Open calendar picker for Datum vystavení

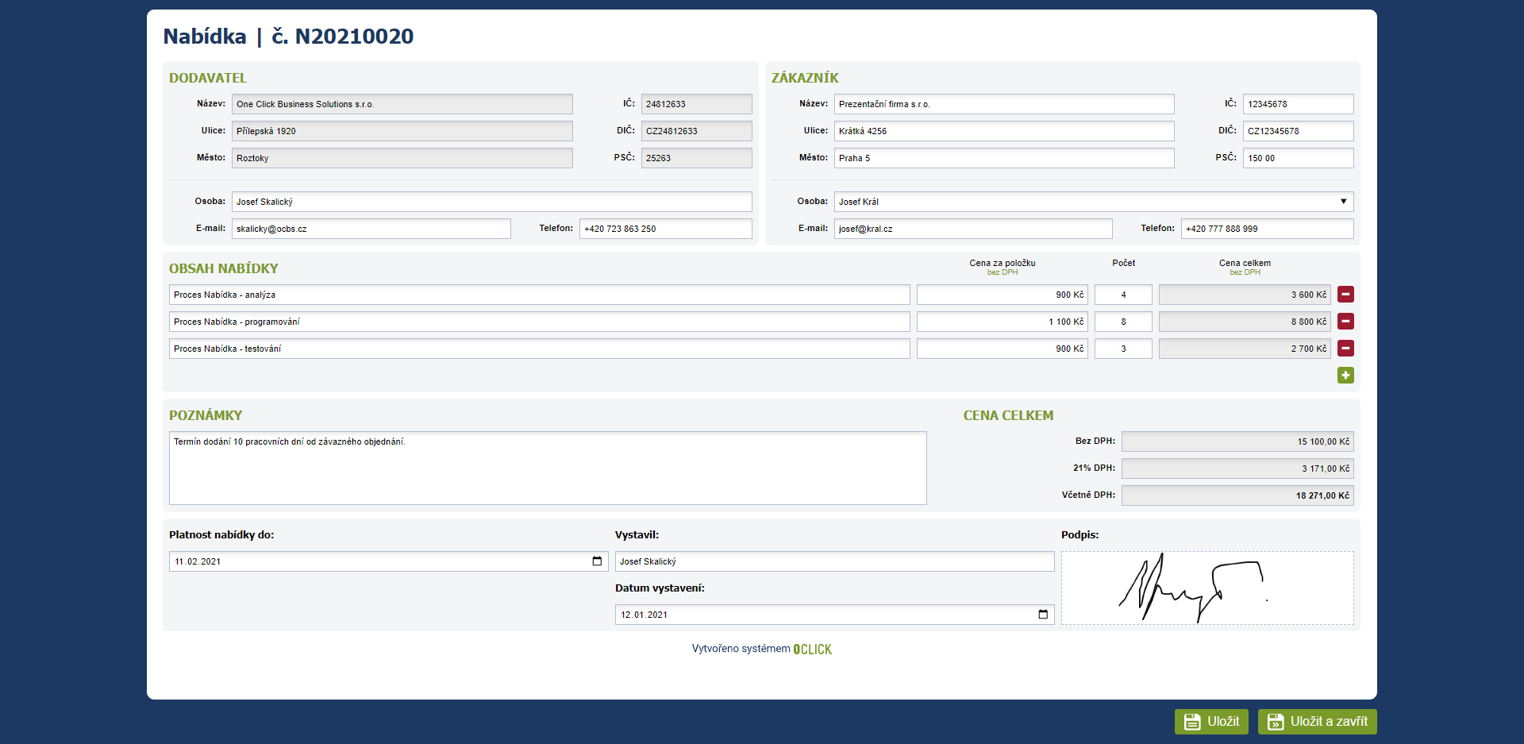[x=1043, y=615]
